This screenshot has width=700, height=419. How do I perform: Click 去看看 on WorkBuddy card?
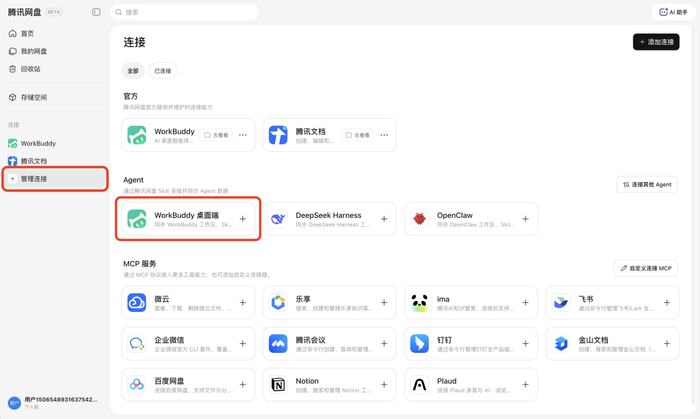click(216, 135)
